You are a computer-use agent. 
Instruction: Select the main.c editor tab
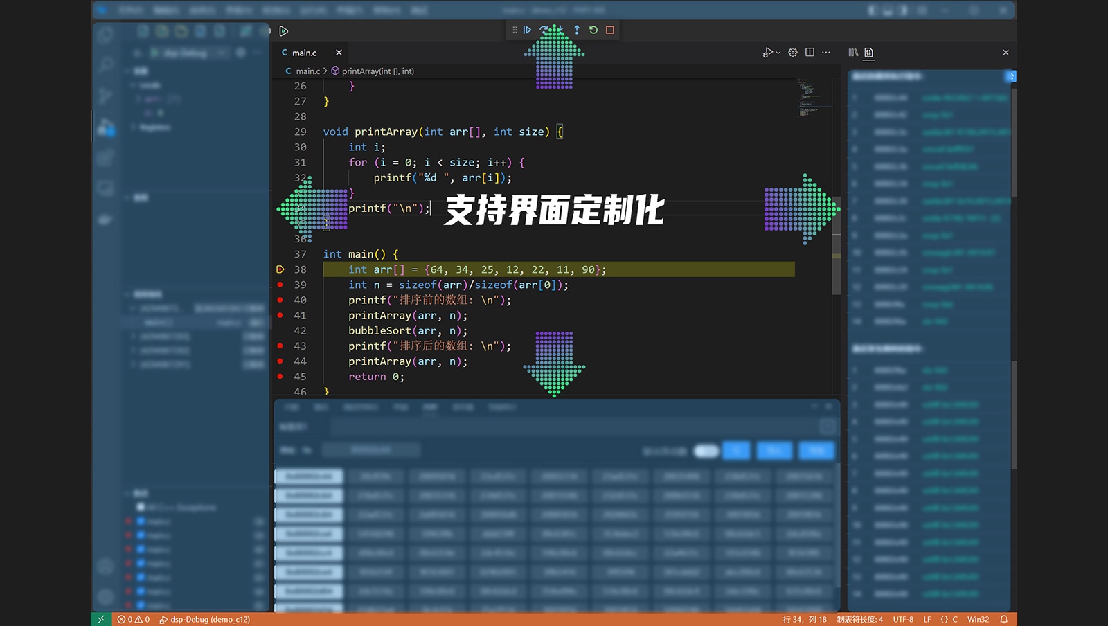pyautogui.click(x=304, y=53)
